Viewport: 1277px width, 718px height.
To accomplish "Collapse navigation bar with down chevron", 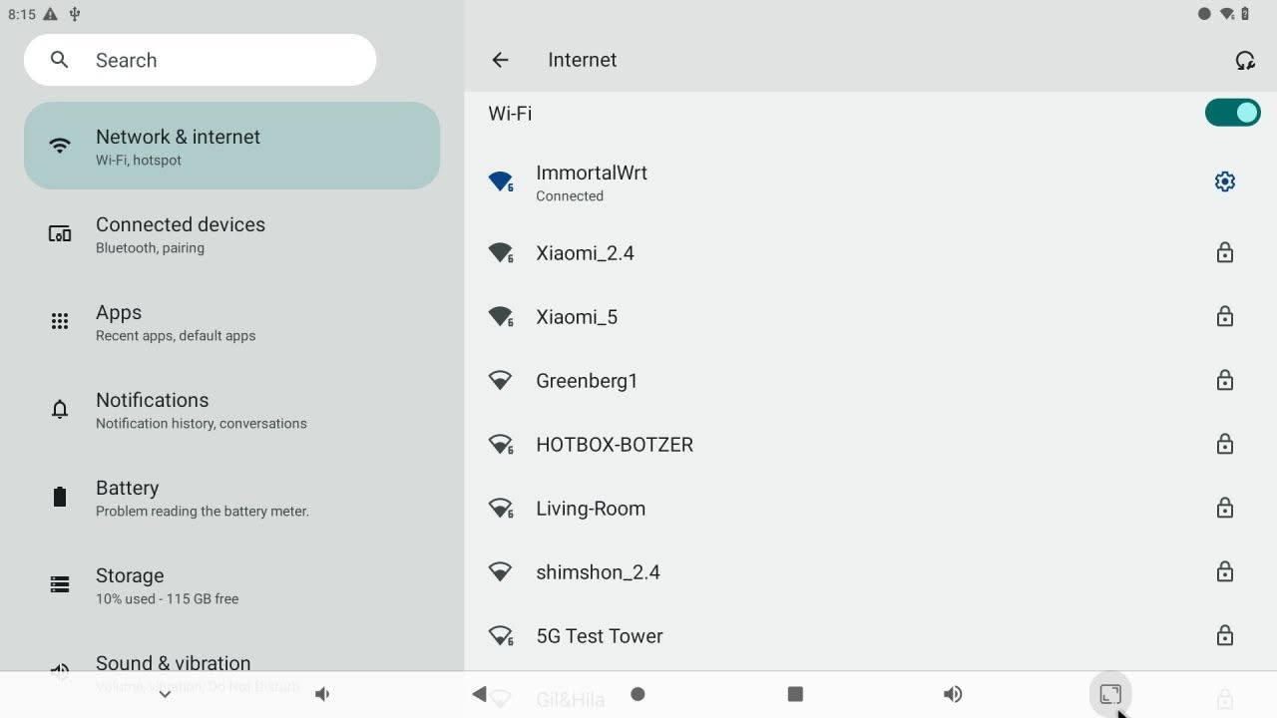I will coord(165,694).
